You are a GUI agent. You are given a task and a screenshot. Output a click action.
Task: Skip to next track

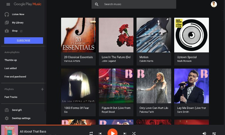125,133
